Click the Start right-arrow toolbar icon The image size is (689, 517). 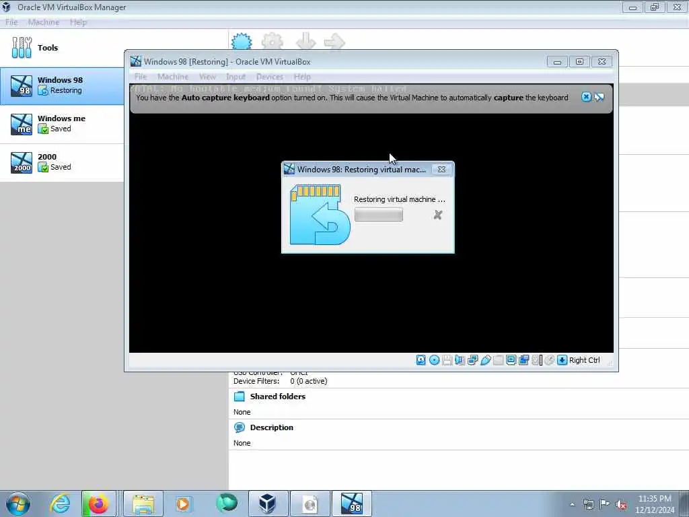tap(334, 42)
